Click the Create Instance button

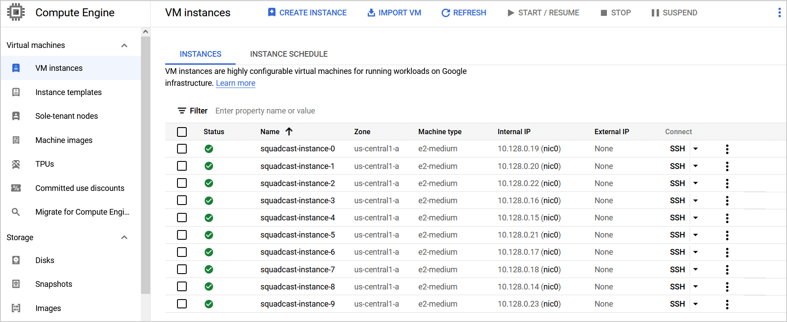point(307,13)
